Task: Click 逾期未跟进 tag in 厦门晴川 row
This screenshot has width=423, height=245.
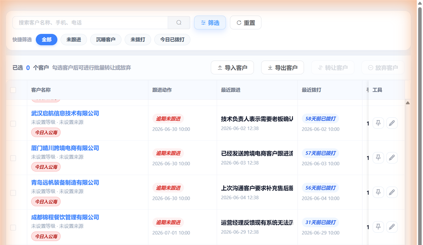Action: pyautogui.click(x=168, y=153)
